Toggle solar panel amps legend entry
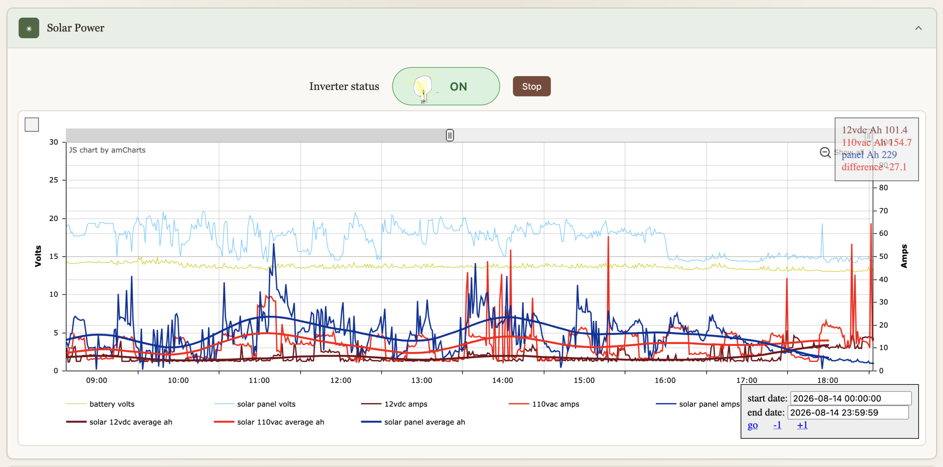 [698, 404]
